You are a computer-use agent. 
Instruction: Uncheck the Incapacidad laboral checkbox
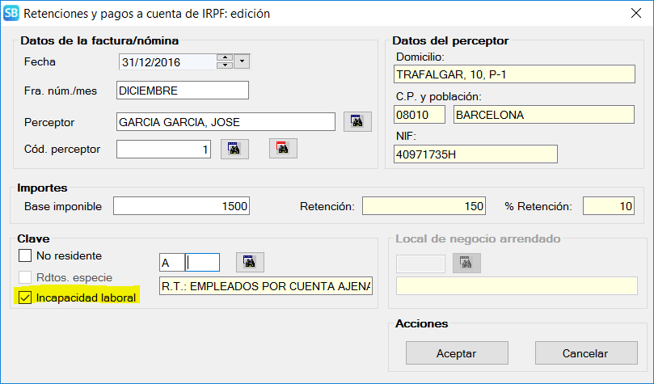[x=24, y=298]
